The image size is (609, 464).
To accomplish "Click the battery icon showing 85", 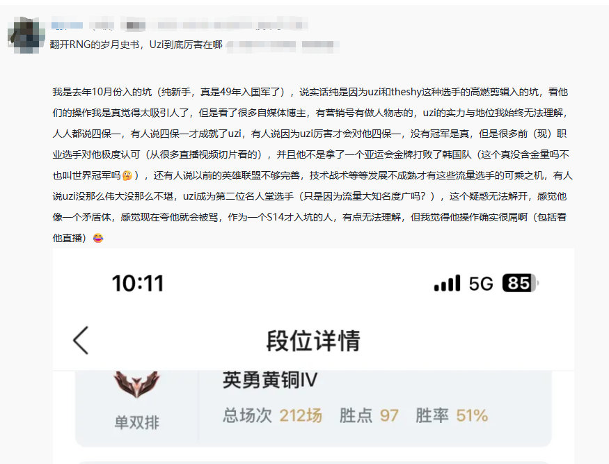I will [x=521, y=282].
